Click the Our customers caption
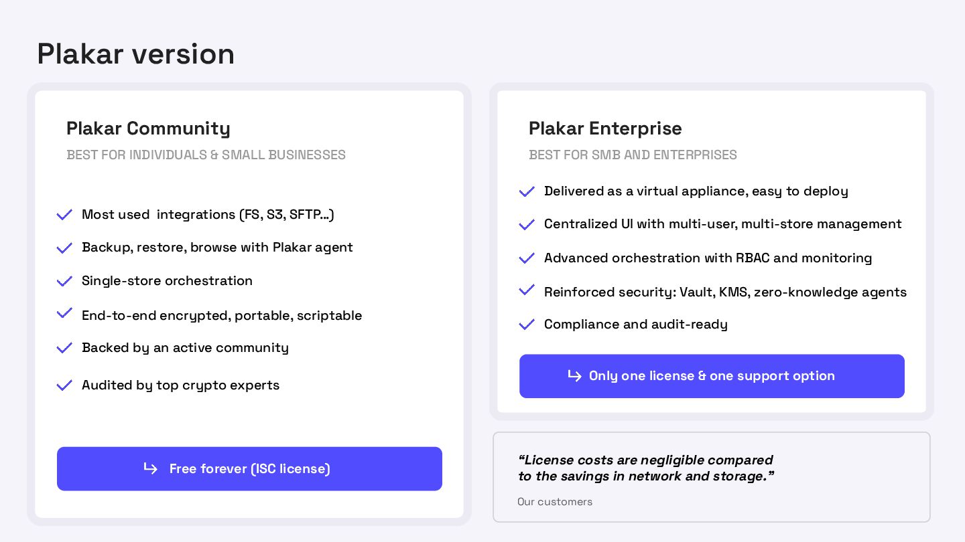The height and width of the screenshot is (542, 965). tap(555, 502)
